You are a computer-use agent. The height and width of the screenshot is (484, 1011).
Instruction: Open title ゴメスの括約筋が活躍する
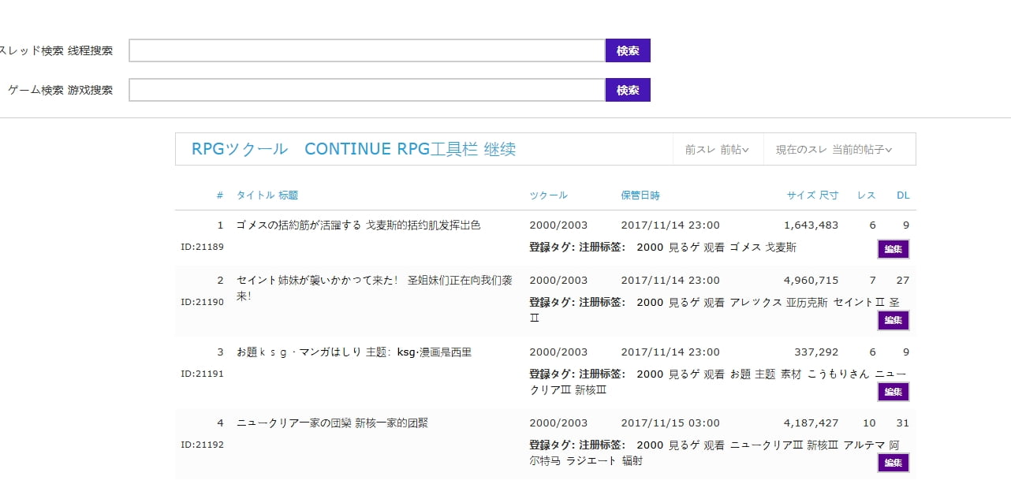(358, 225)
